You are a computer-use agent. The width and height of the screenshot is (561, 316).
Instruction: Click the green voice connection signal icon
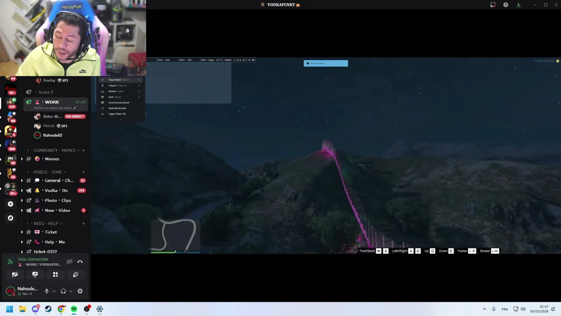pyautogui.click(x=11, y=262)
